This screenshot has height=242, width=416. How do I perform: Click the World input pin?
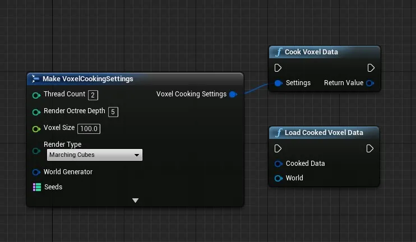point(278,178)
